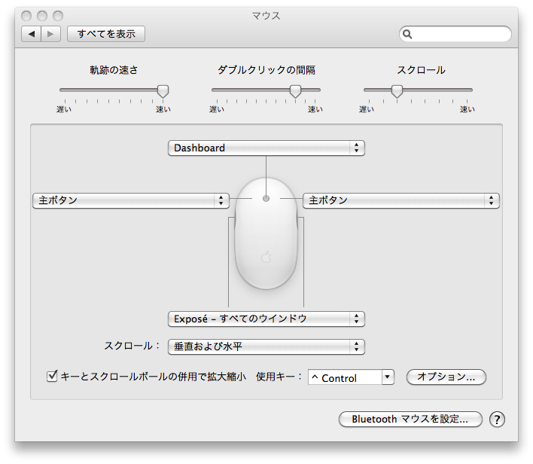
Task: Click the magnifying glass search icon
Action: [407, 34]
